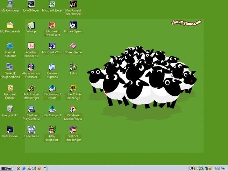Expand the Quick Launch overflow chevron
This screenshot has height=171, width=228.
pos(45,168)
